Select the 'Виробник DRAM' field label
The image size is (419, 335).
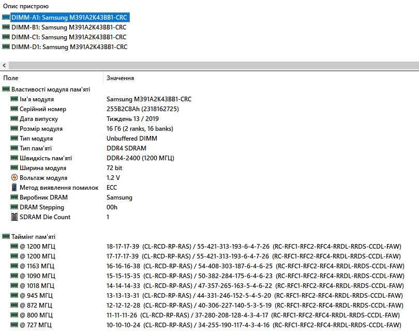43,197
